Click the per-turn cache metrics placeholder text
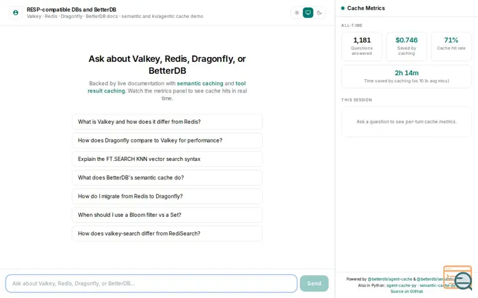The height and width of the screenshot is (298, 478). (406, 122)
